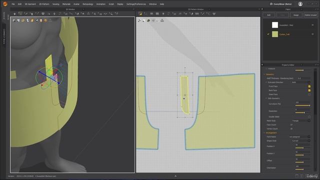Select the 2D Pattern Window tab

pyautogui.click(x=195, y=9)
